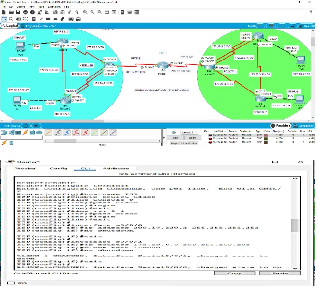Open the Options menu
This screenshot has width=318, height=286.
[21, 7]
